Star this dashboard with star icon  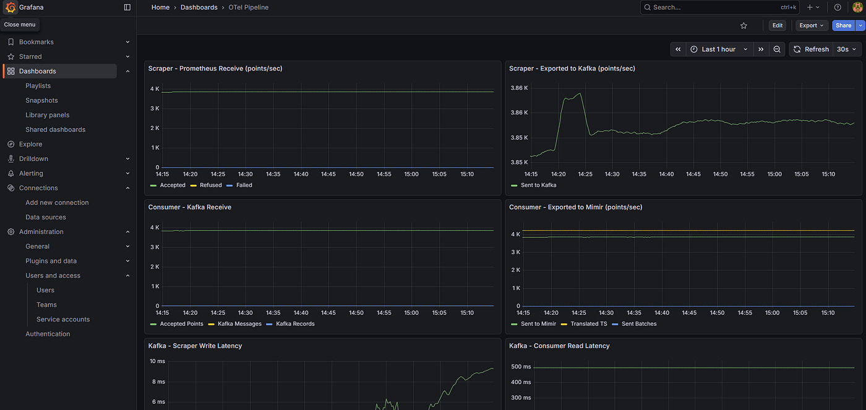pos(744,25)
